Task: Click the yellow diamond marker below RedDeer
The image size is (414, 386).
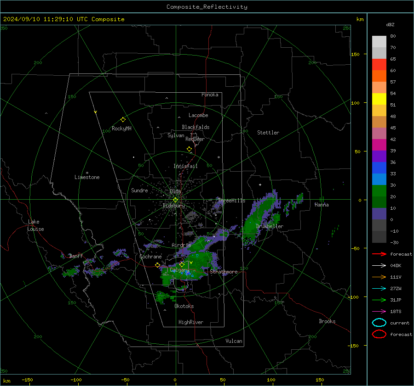Action: click(189, 149)
